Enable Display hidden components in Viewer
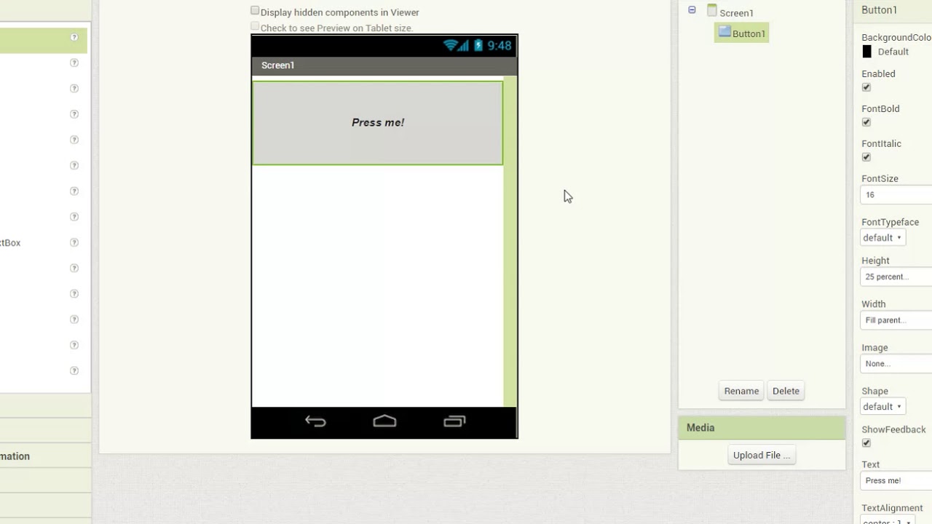This screenshot has height=524, width=932. point(255,11)
